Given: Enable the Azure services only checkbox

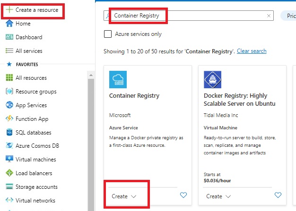Looking at the screenshot, I should coord(108,34).
